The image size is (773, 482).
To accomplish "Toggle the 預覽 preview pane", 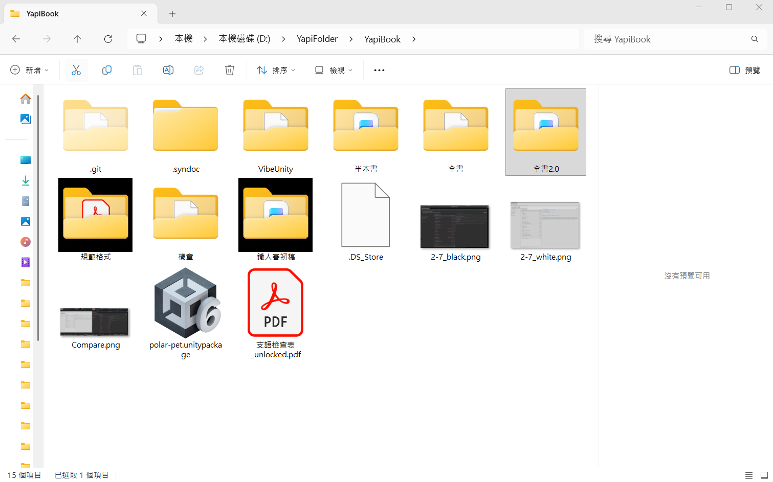I will coord(744,70).
